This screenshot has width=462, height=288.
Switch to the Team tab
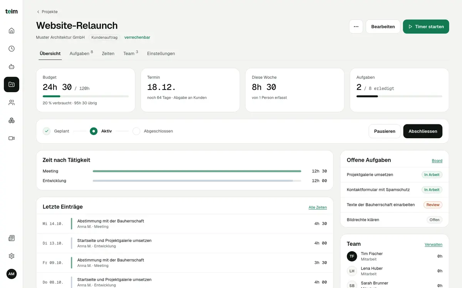click(131, 53)
